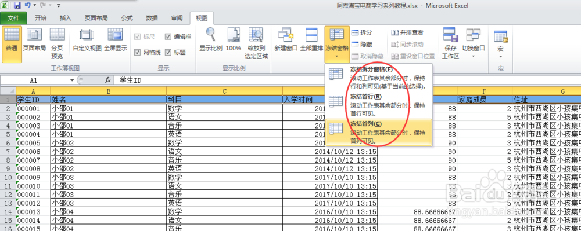Choose Freeze First Column (冻结首列) option
581x231 pixels.
click(x=379, y=132)
